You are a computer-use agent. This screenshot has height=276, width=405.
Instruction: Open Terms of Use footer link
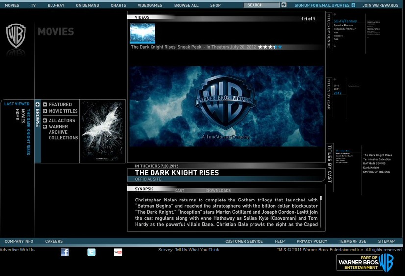click(x=353, y=241)
